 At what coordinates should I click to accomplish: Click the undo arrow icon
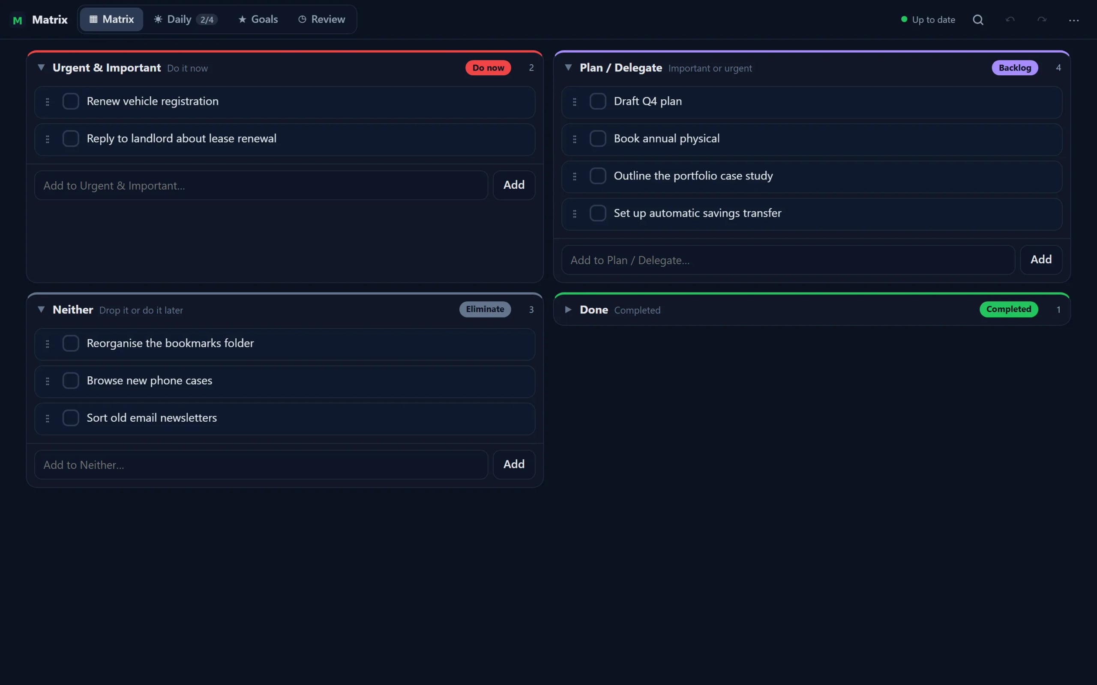(x=1010, y=20)
